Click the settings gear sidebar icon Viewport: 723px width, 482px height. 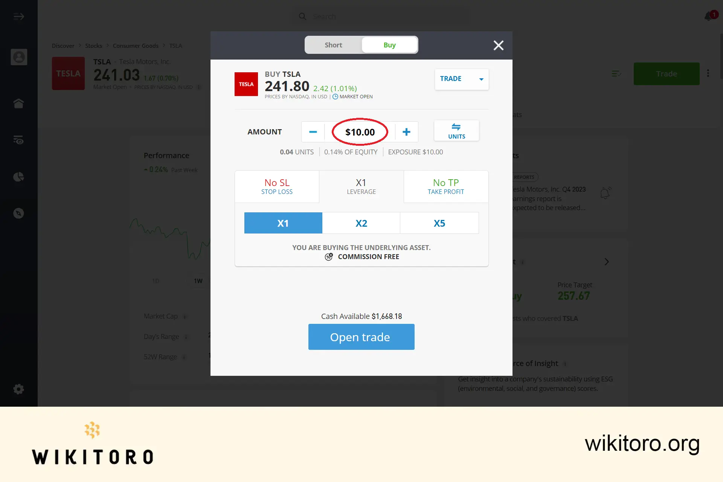pos(19,389)
